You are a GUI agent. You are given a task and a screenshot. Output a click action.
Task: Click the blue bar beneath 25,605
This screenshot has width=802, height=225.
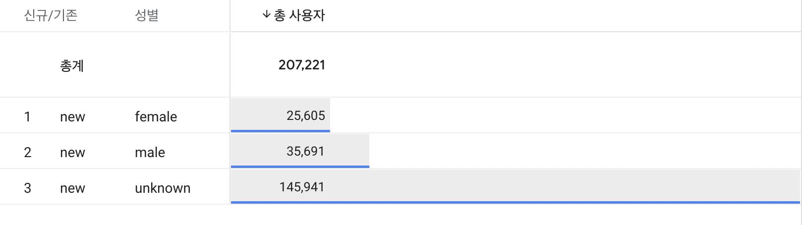[280, 131]
